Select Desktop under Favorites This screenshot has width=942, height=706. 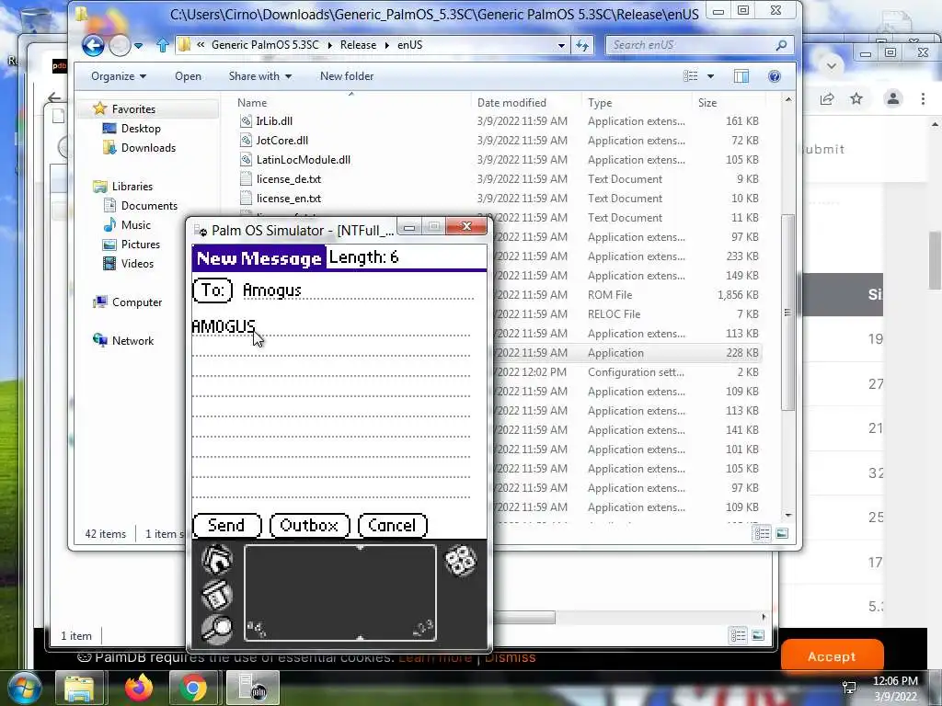click(141, 129)
